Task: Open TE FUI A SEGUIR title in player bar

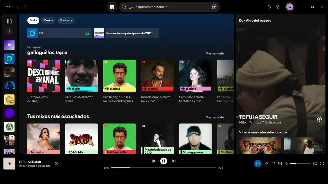Action: click(x=30, y=162)
